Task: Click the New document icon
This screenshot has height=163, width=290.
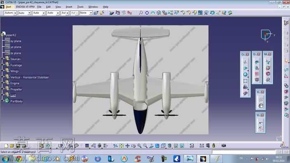Action: click(x=6, y=146)
